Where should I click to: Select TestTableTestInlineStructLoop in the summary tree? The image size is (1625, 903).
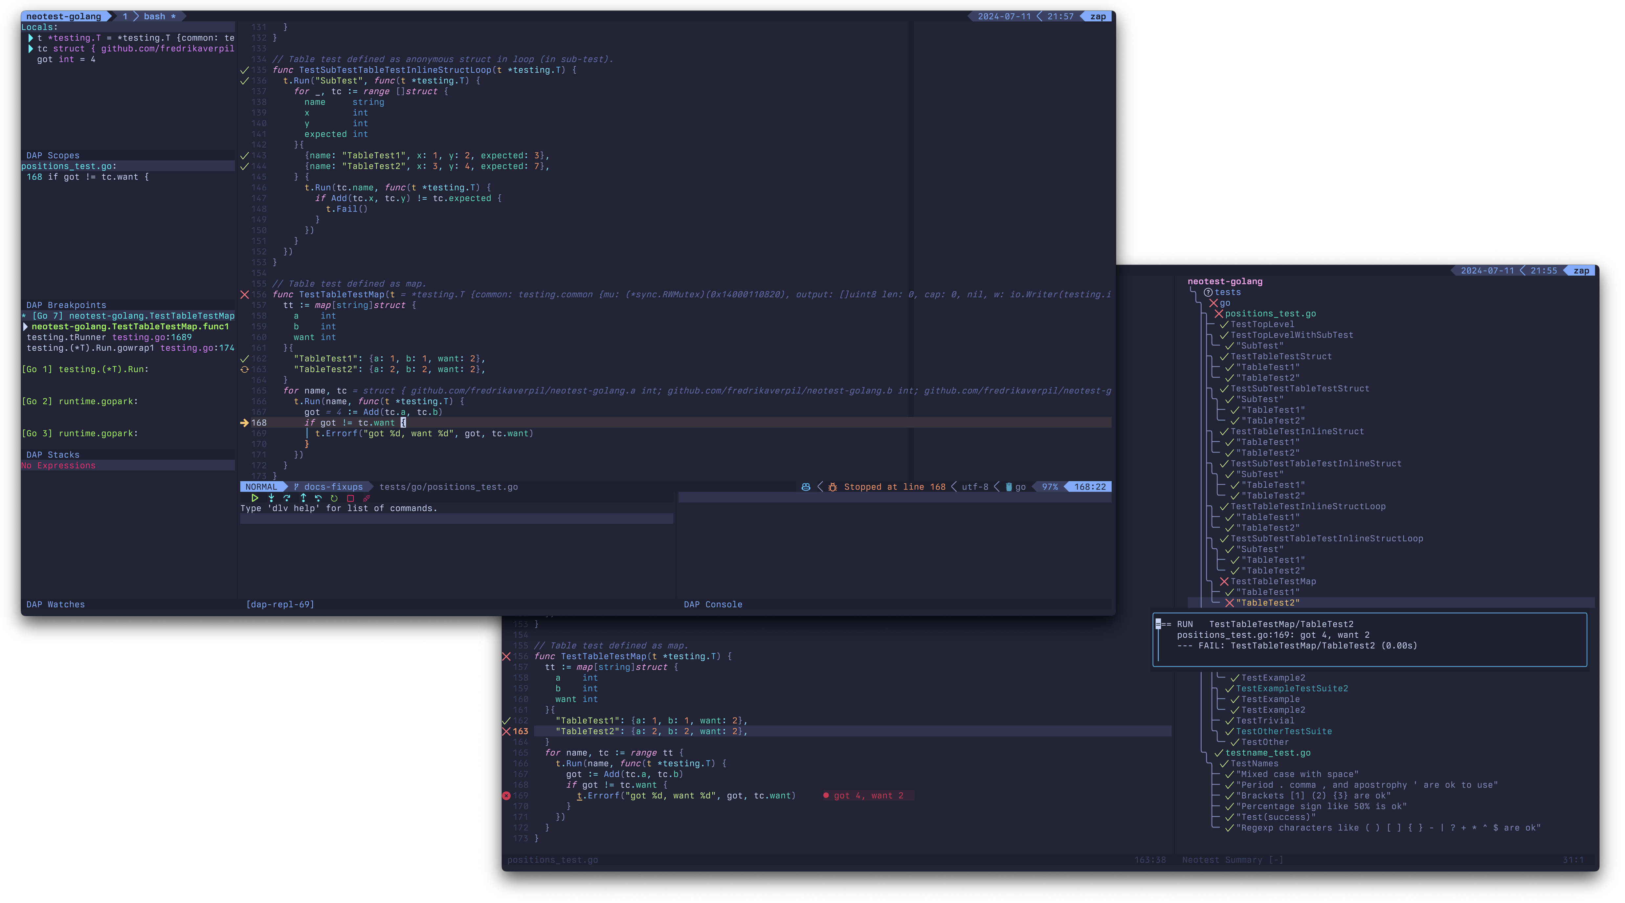pos(1308,506)
